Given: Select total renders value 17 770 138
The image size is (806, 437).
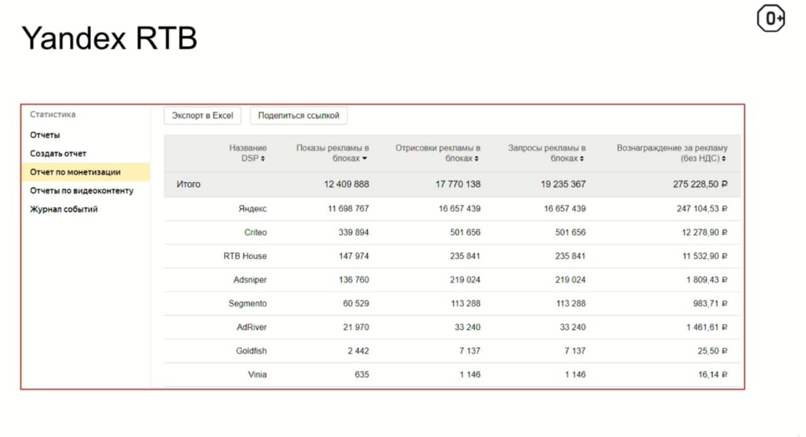Looking at the screenshot, I should [458, 184].
